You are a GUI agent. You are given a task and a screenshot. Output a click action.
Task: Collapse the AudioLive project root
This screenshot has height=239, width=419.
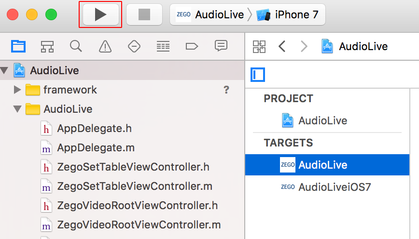[x=4, y=71]
